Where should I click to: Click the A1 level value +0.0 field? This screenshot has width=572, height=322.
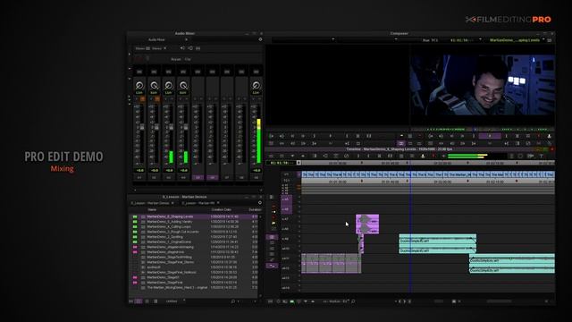point(139,170)
